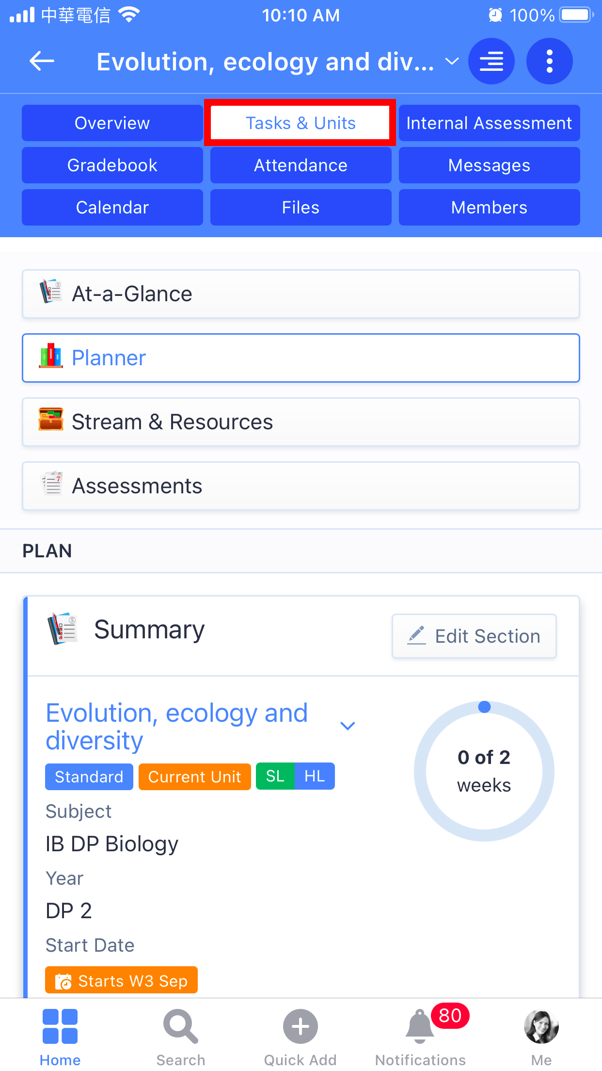The height and width of the screenshot is (1071, 602).
Task: Switch to the Overview tab
Action: [x=112, y=123]
